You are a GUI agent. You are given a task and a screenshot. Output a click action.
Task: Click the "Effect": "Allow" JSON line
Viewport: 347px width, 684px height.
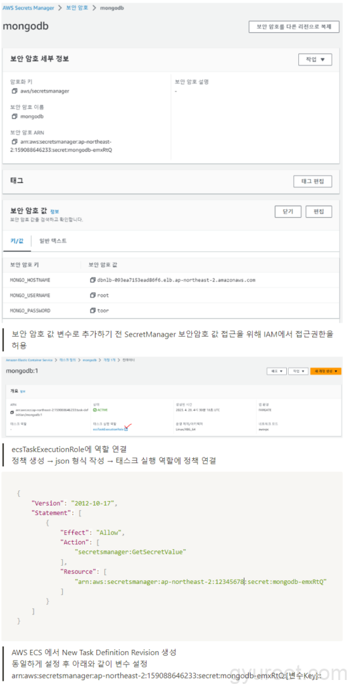pos(92,532)
